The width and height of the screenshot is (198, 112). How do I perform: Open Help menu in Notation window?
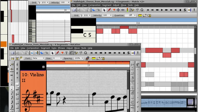click(x=90, y=48)
